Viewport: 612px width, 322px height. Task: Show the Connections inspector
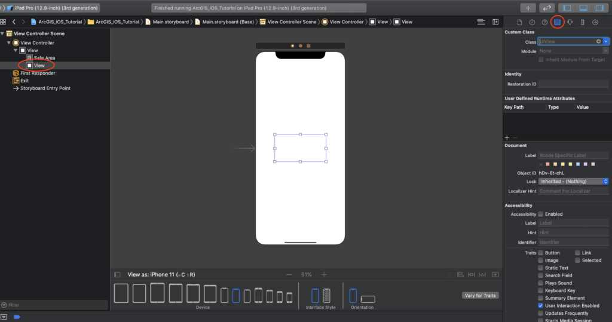tap(595, 22)
